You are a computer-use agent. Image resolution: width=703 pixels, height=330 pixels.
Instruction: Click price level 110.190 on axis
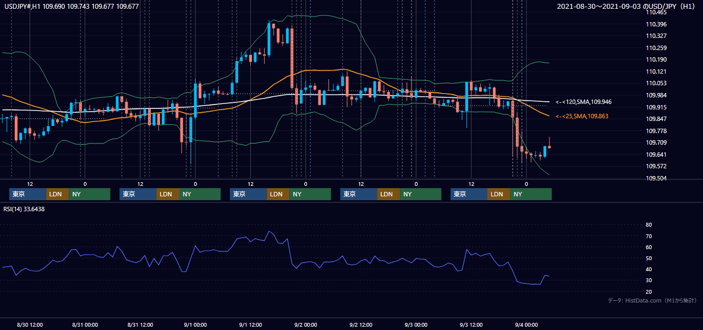coord(656,60)
